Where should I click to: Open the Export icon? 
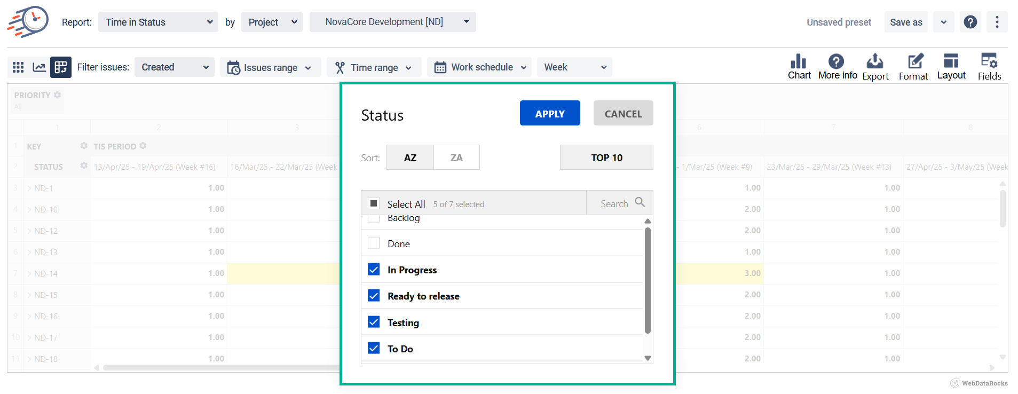[x=875, y=62]
